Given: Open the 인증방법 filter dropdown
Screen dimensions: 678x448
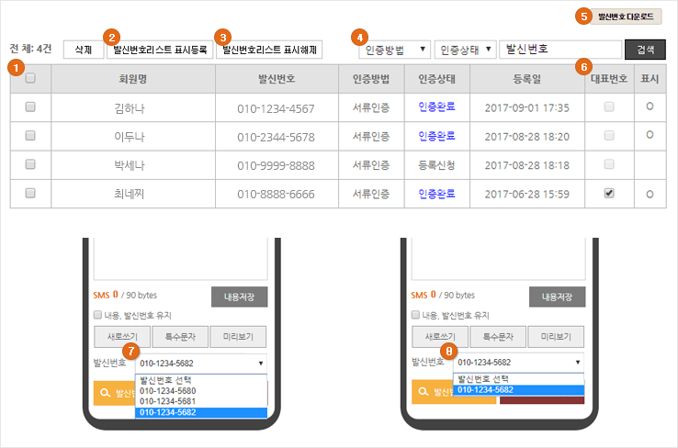Looking at the screenshot, I should tap(394, 49).
